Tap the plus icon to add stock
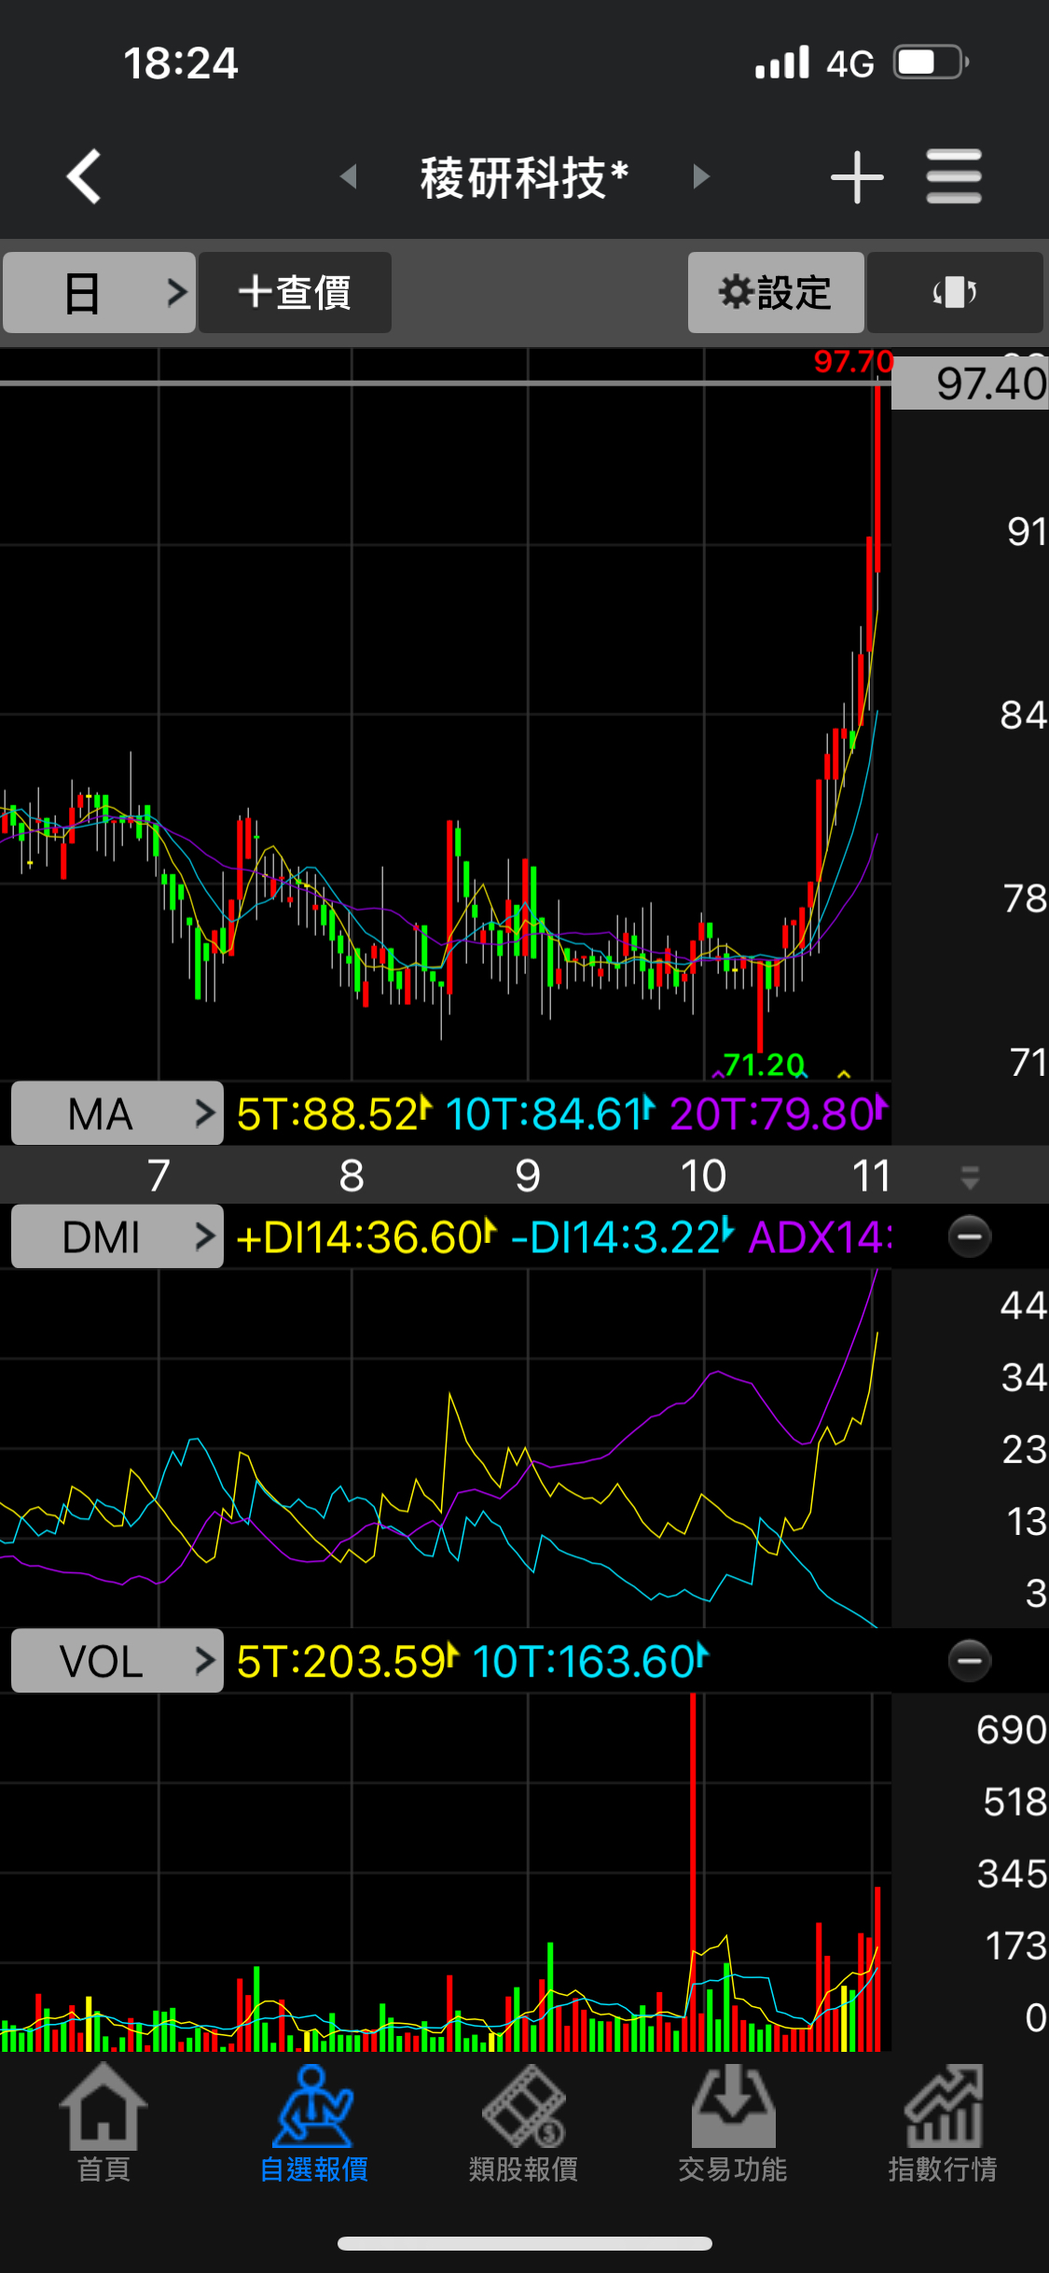 856,176
